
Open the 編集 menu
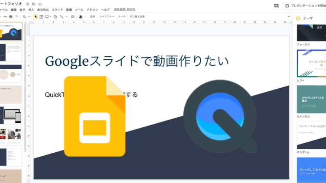tap(14, 10)
